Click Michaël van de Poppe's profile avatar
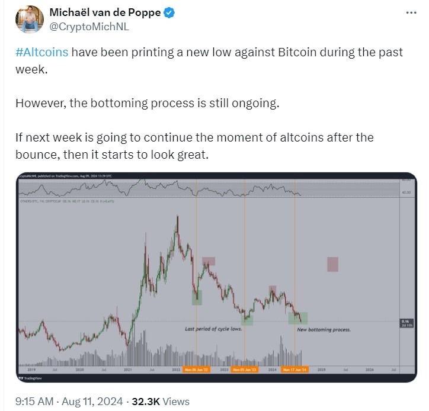The height and width of the screenshot is (411, 429). [x=30, y=20]
